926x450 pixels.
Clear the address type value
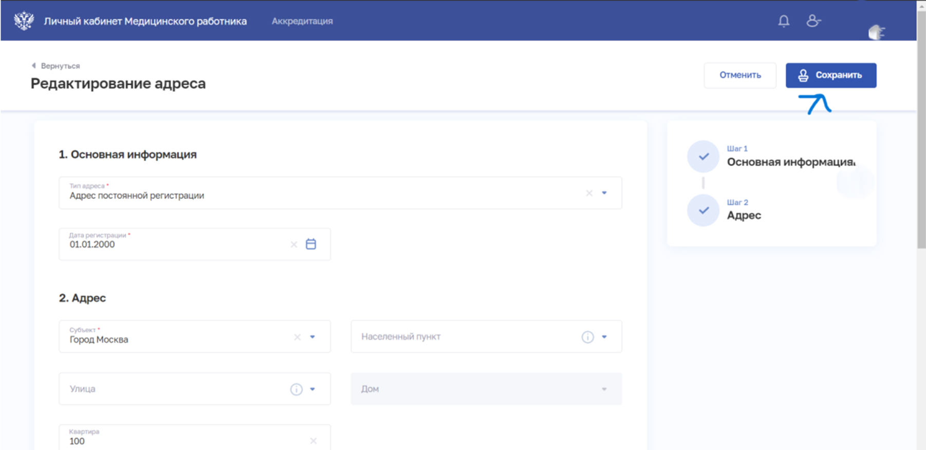point(589,193)
